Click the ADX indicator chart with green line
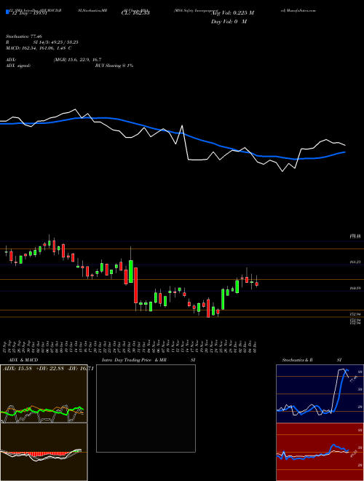The height and width of the screenshot is (481, 364). coord(44,394)
